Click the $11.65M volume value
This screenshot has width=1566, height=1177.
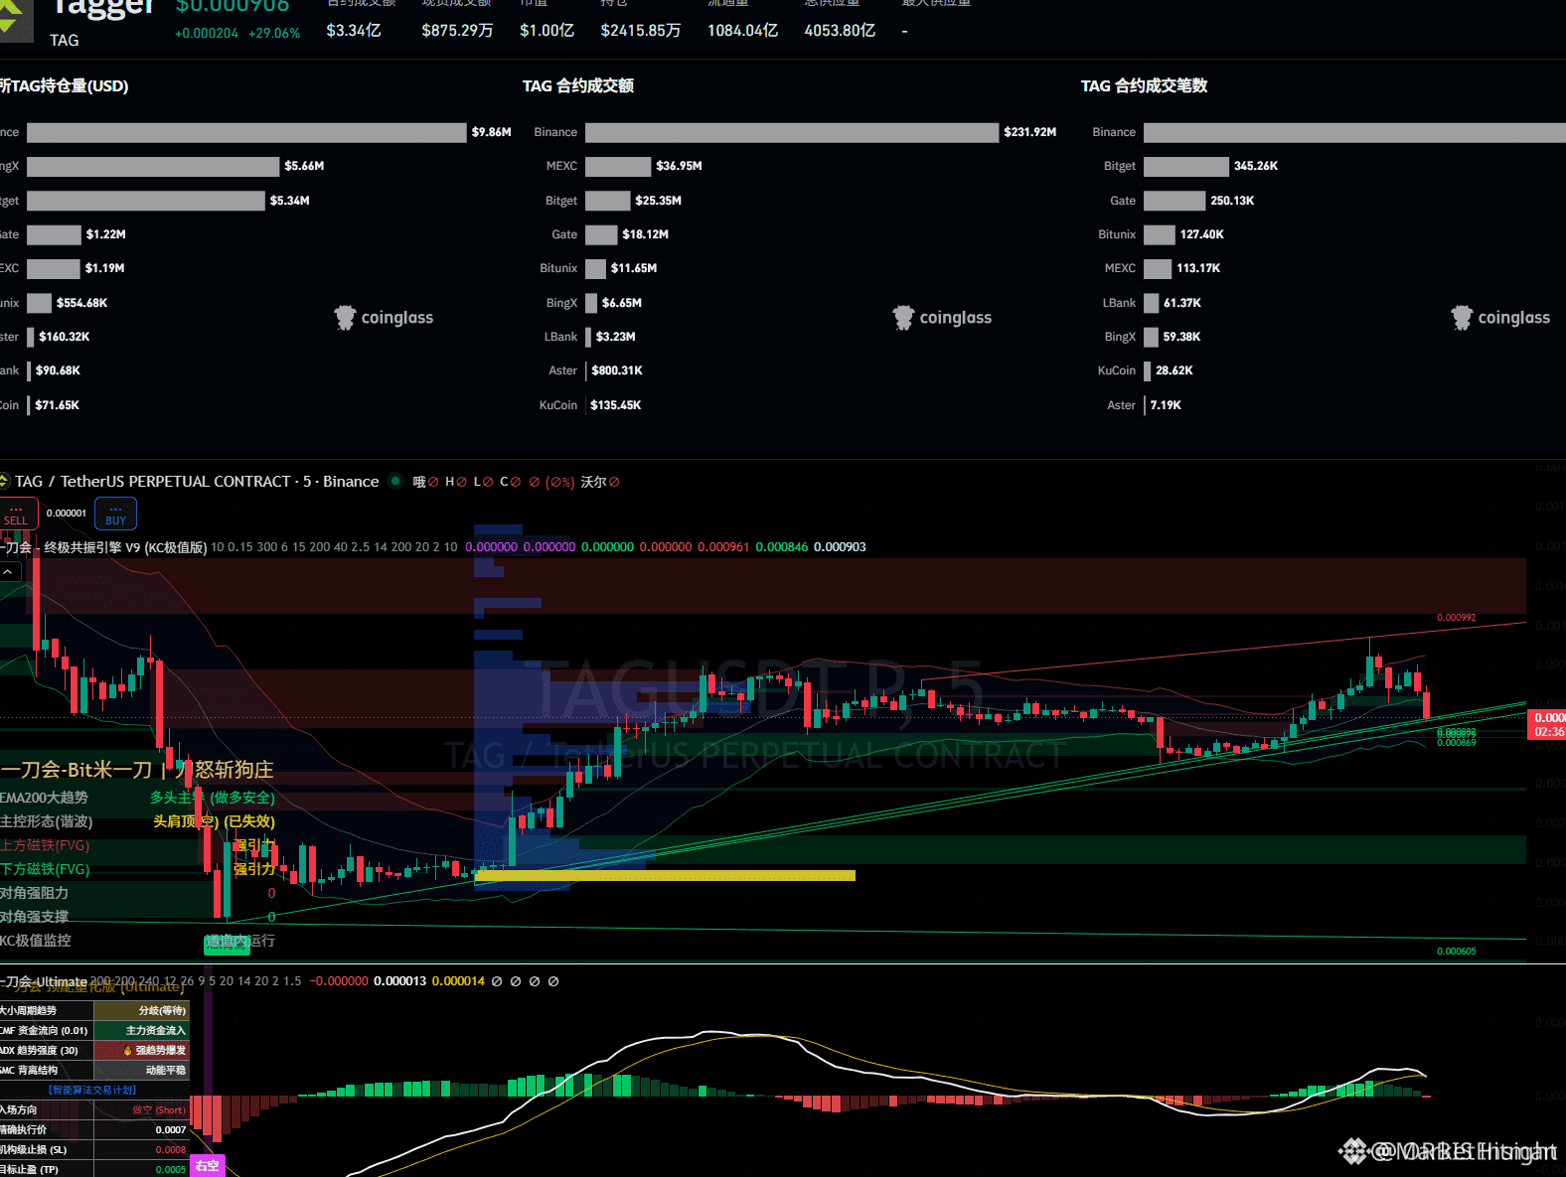[634, 268]
